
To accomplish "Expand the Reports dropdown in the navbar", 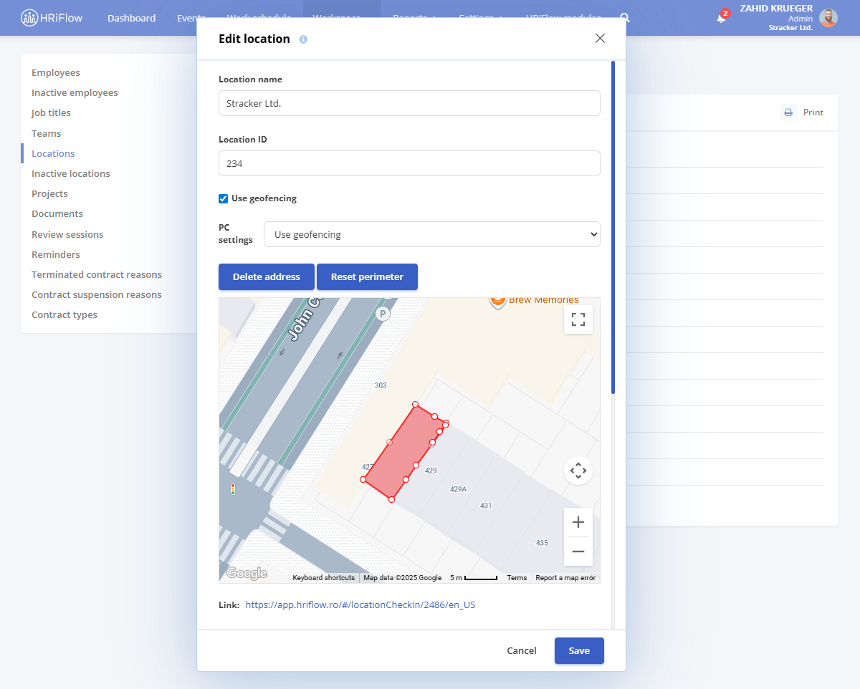I will pos(414,18).
